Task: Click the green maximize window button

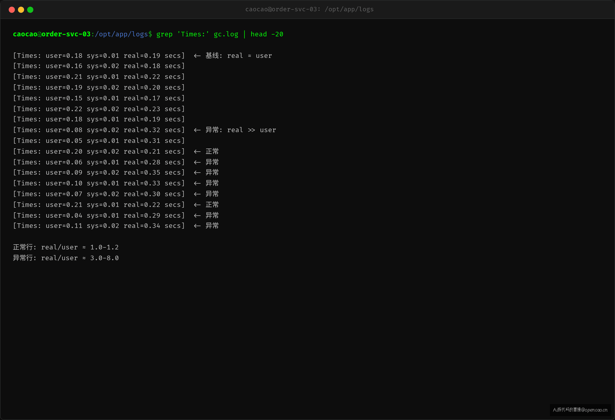Action: click(30, 10)
